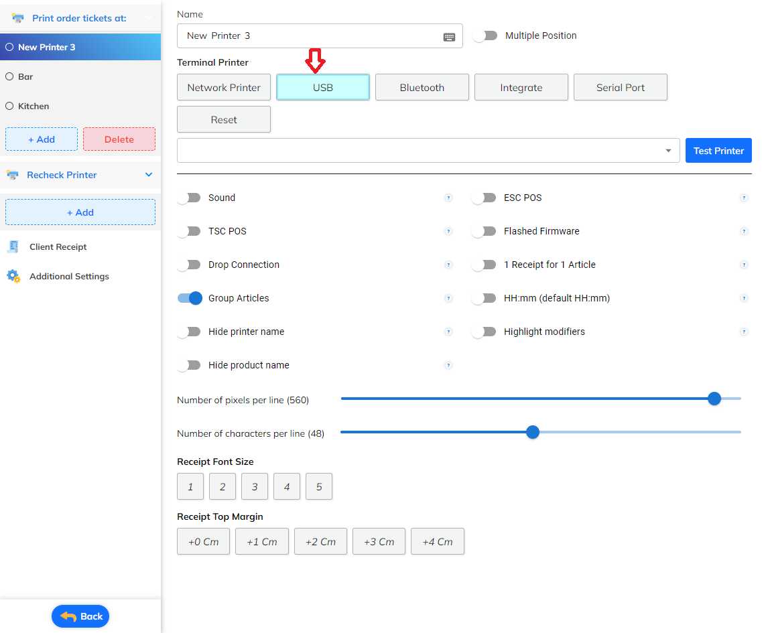Open the on-screen keyboard icon in Name field
The image size is (768, 633).
(x=449, y=37)
